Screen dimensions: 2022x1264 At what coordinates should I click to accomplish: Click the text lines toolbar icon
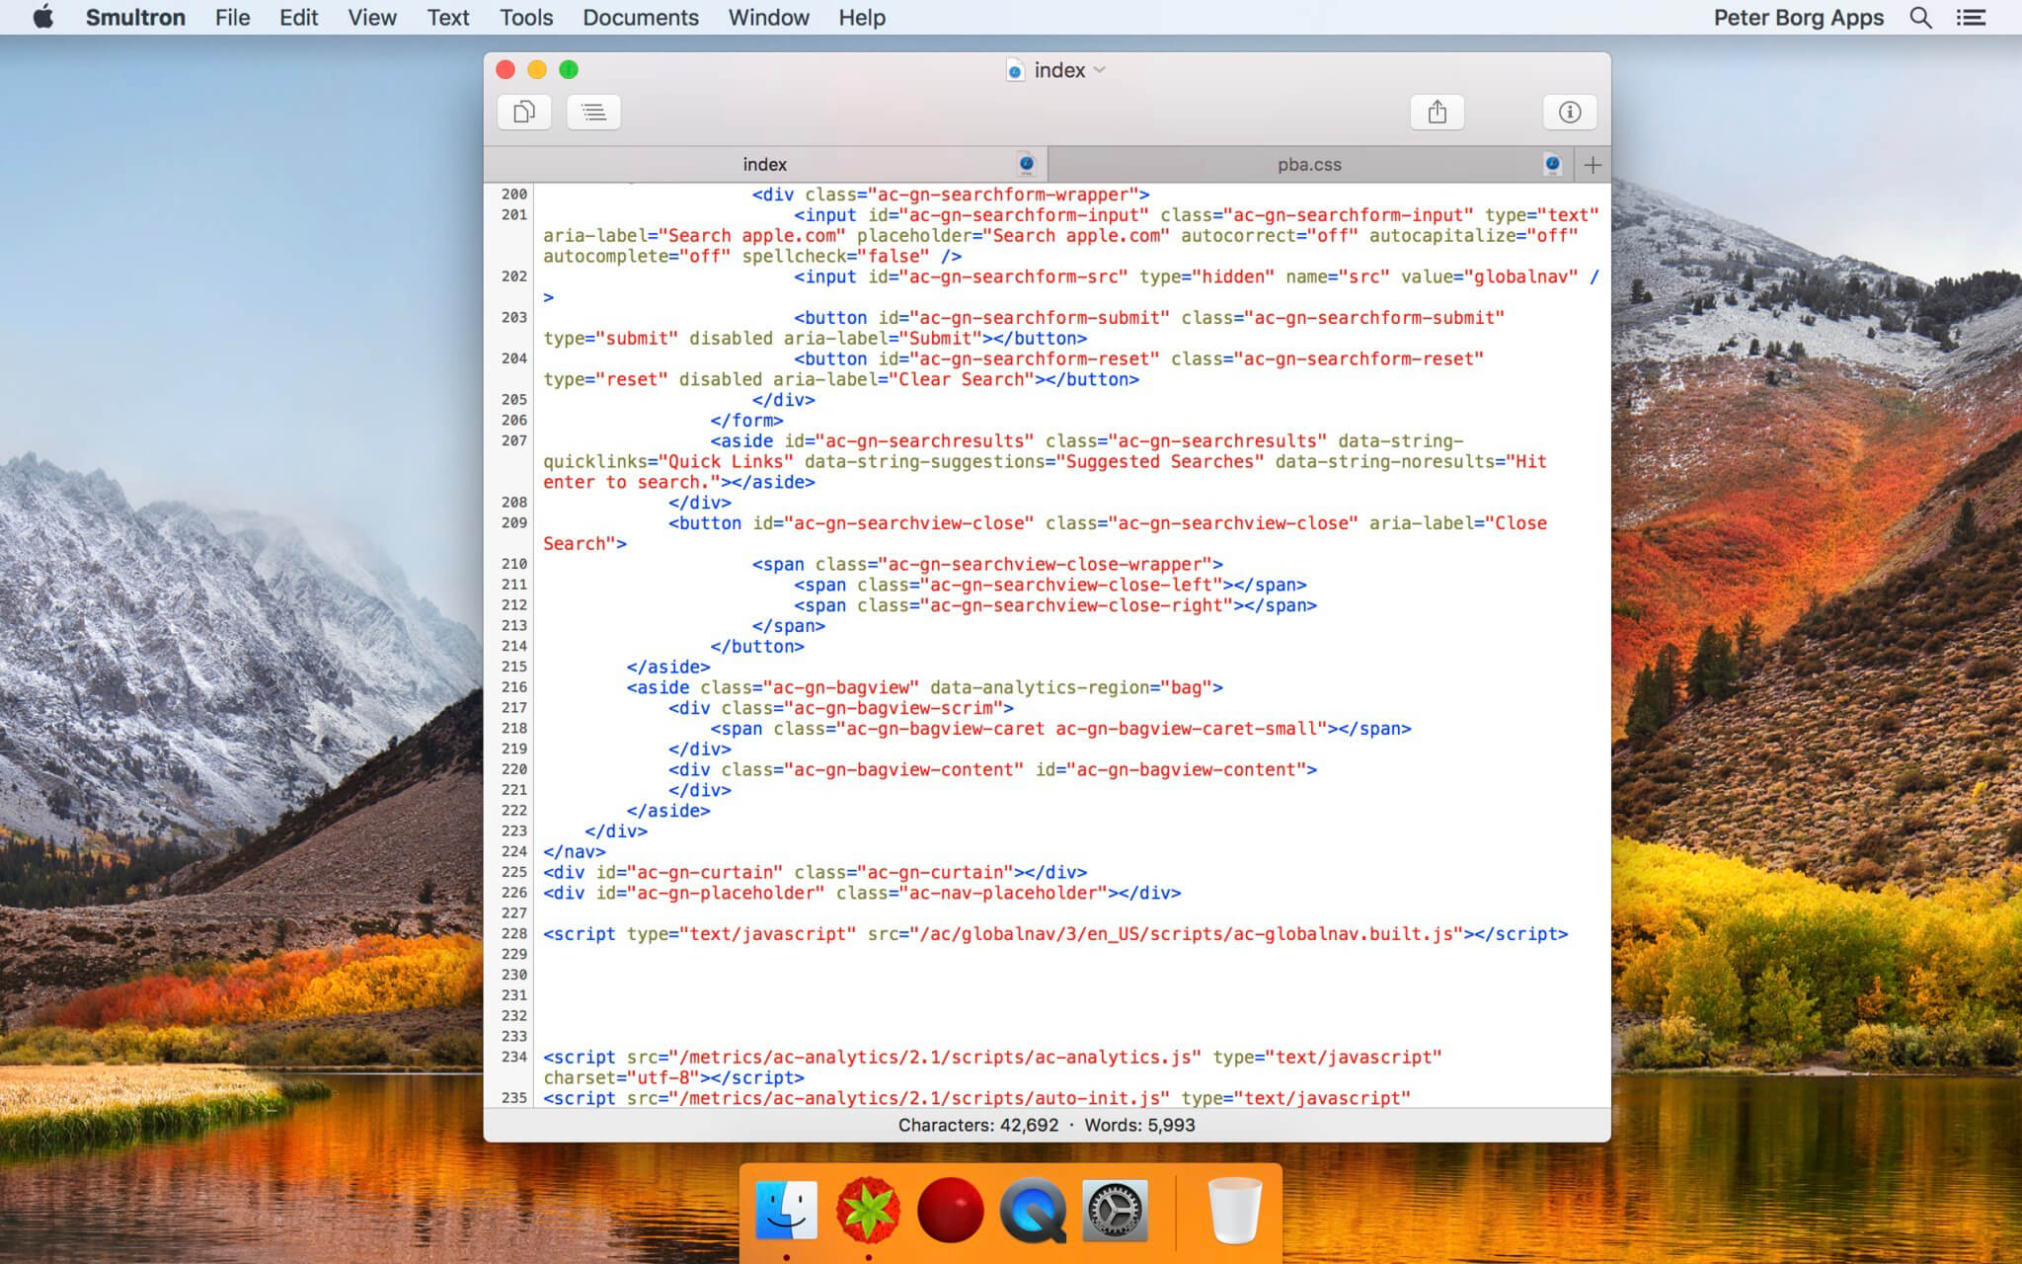click(x=593, y=112)
